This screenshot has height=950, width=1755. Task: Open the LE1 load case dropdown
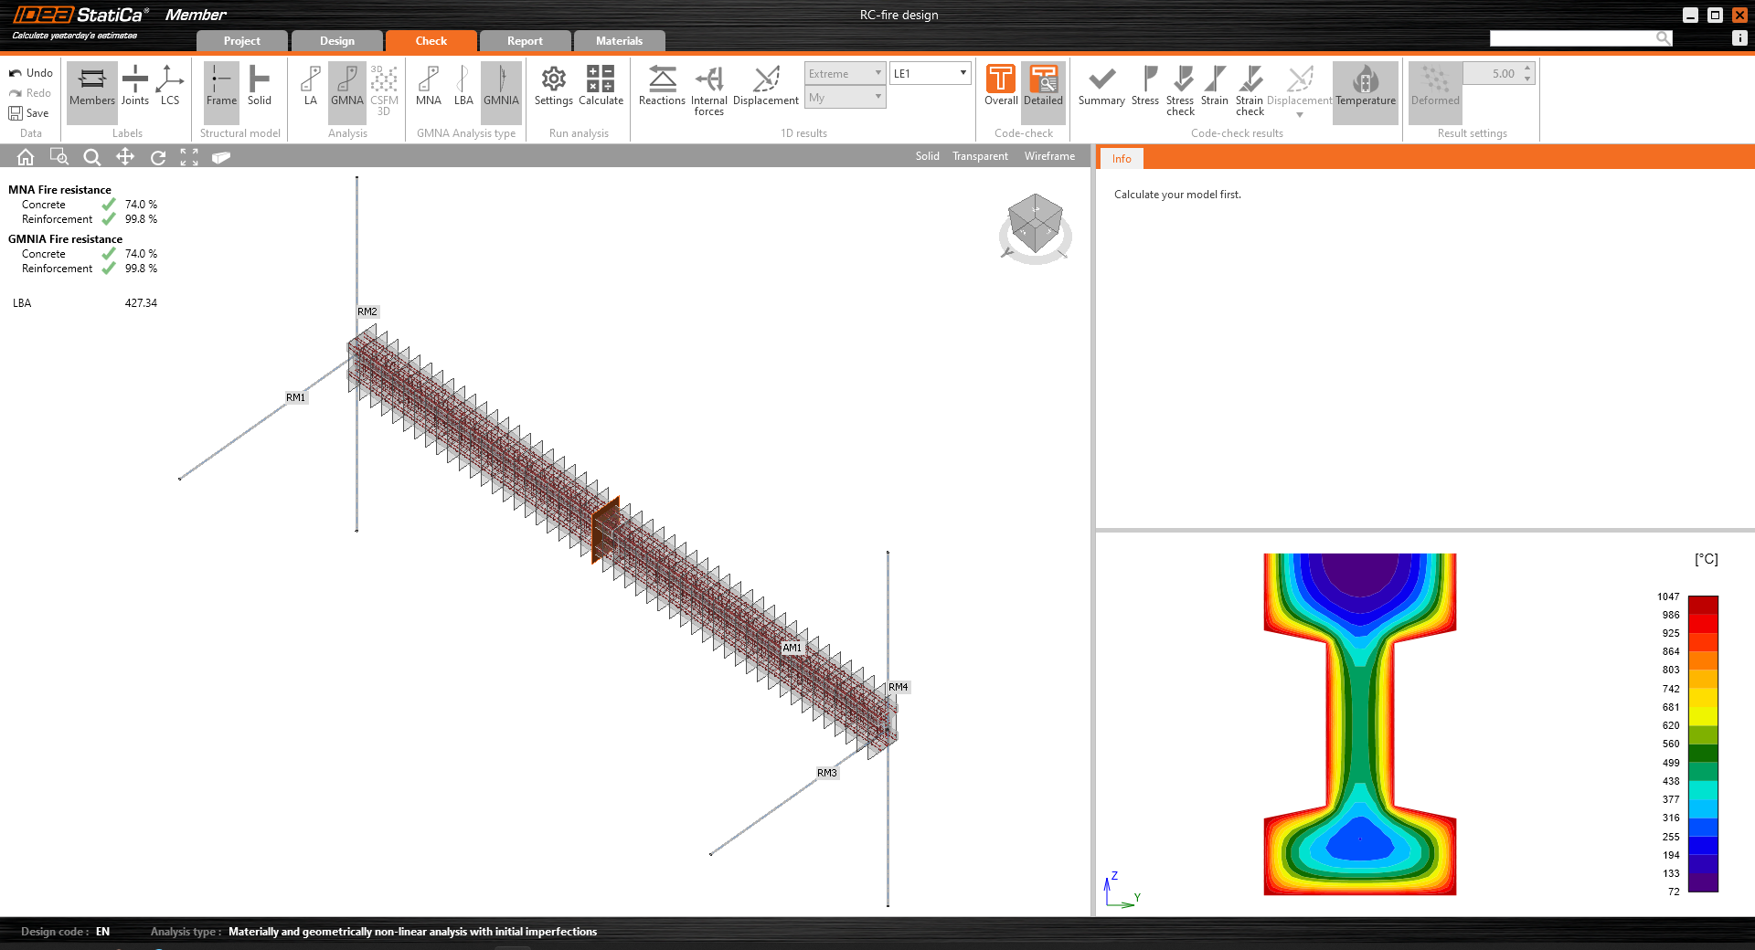pos(929,72)
